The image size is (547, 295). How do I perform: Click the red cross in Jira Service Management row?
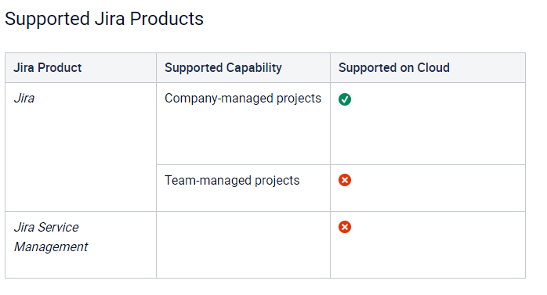pyautogui.click(x=345, y=227)
